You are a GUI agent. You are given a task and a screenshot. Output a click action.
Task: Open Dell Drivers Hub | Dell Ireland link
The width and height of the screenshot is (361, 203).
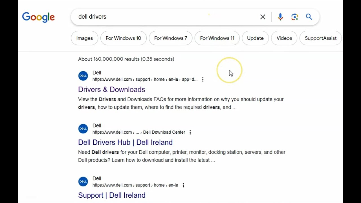125,142
